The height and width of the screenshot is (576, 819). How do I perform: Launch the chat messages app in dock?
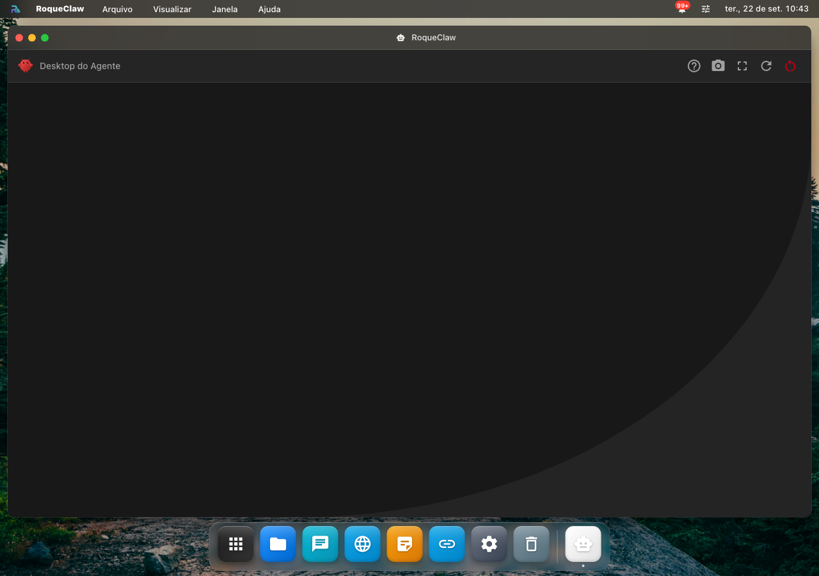click(x=321, y=544)
